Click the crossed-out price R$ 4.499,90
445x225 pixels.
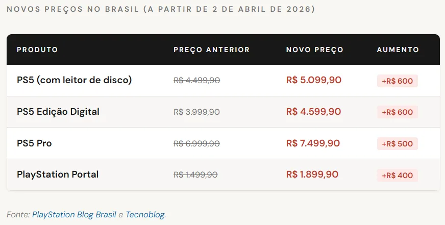point(196,81)
